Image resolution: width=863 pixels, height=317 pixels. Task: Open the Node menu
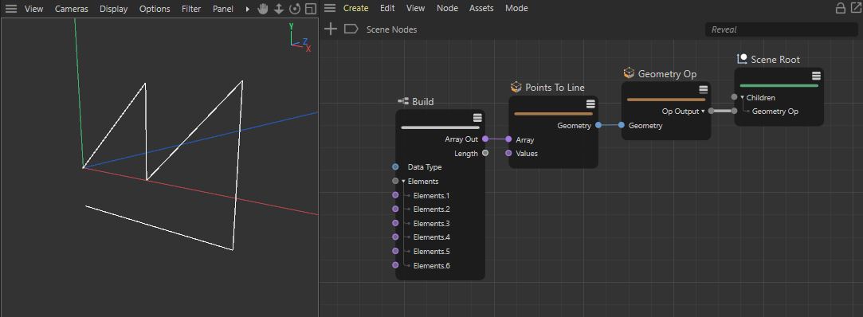point(448,8)
